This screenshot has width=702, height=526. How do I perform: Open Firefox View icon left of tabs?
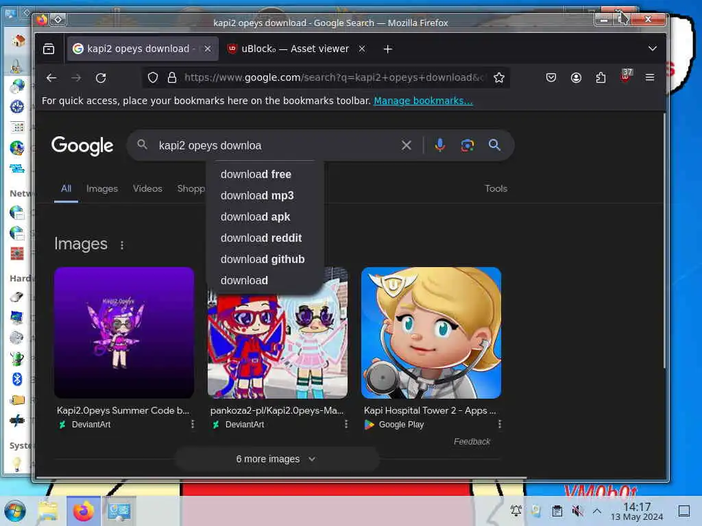[49, 49]
